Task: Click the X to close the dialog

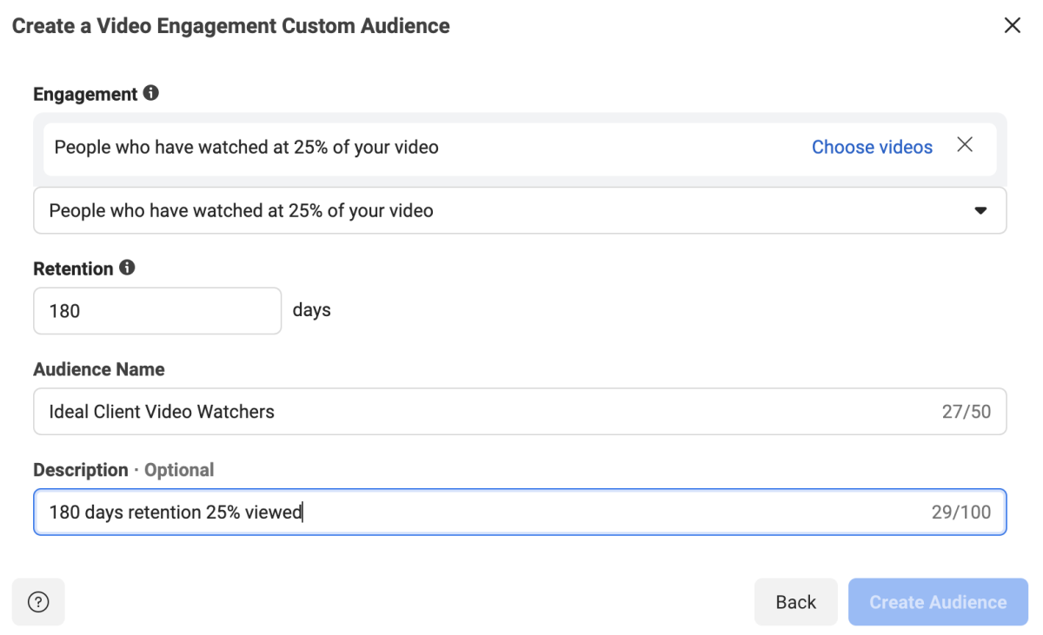Action: [1013, 25]
